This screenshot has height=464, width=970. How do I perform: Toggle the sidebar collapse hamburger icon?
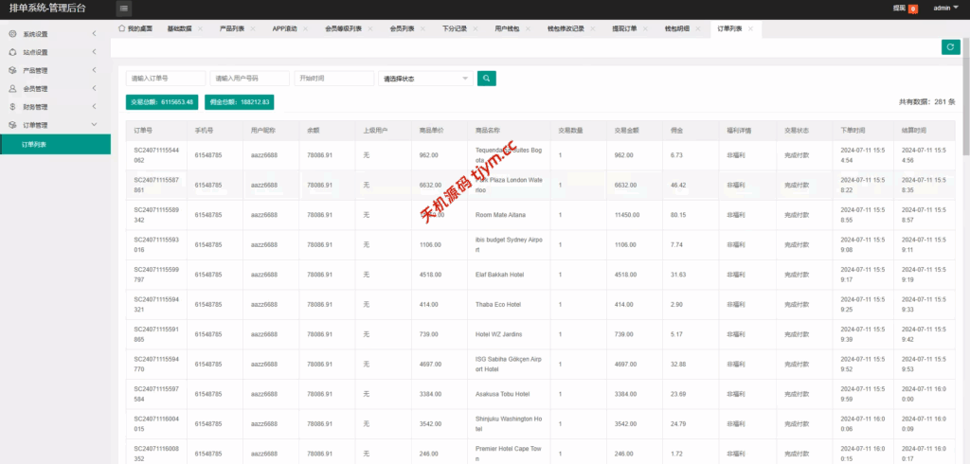(x=124, y=9)
